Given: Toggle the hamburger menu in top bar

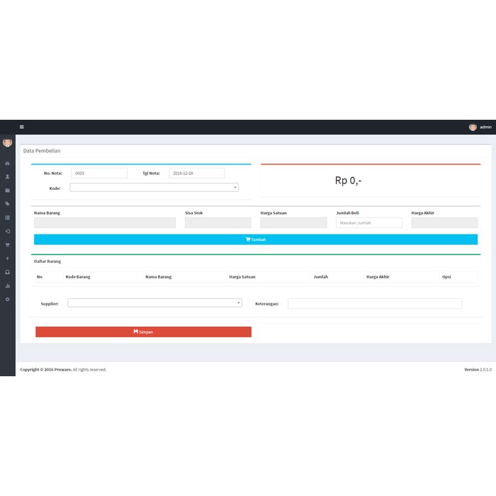Looking at the screenshot, I should tap(22, 127).
